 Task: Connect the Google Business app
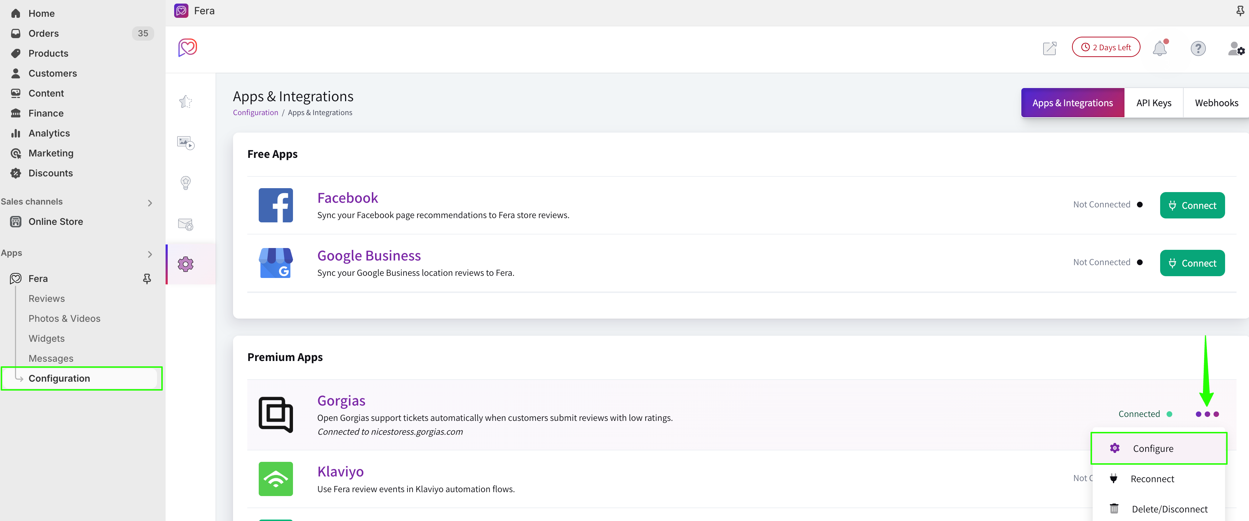pos(1192,263)
